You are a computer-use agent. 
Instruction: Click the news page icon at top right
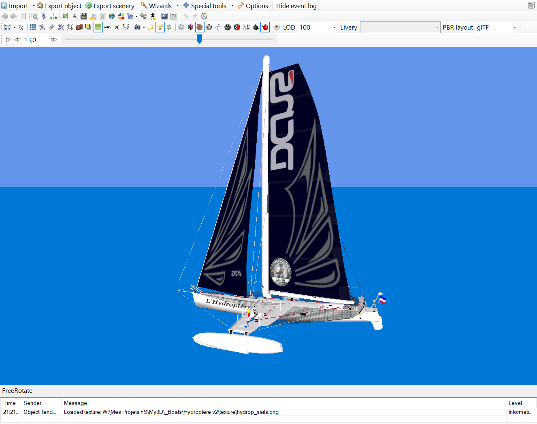tap(531, 5)
